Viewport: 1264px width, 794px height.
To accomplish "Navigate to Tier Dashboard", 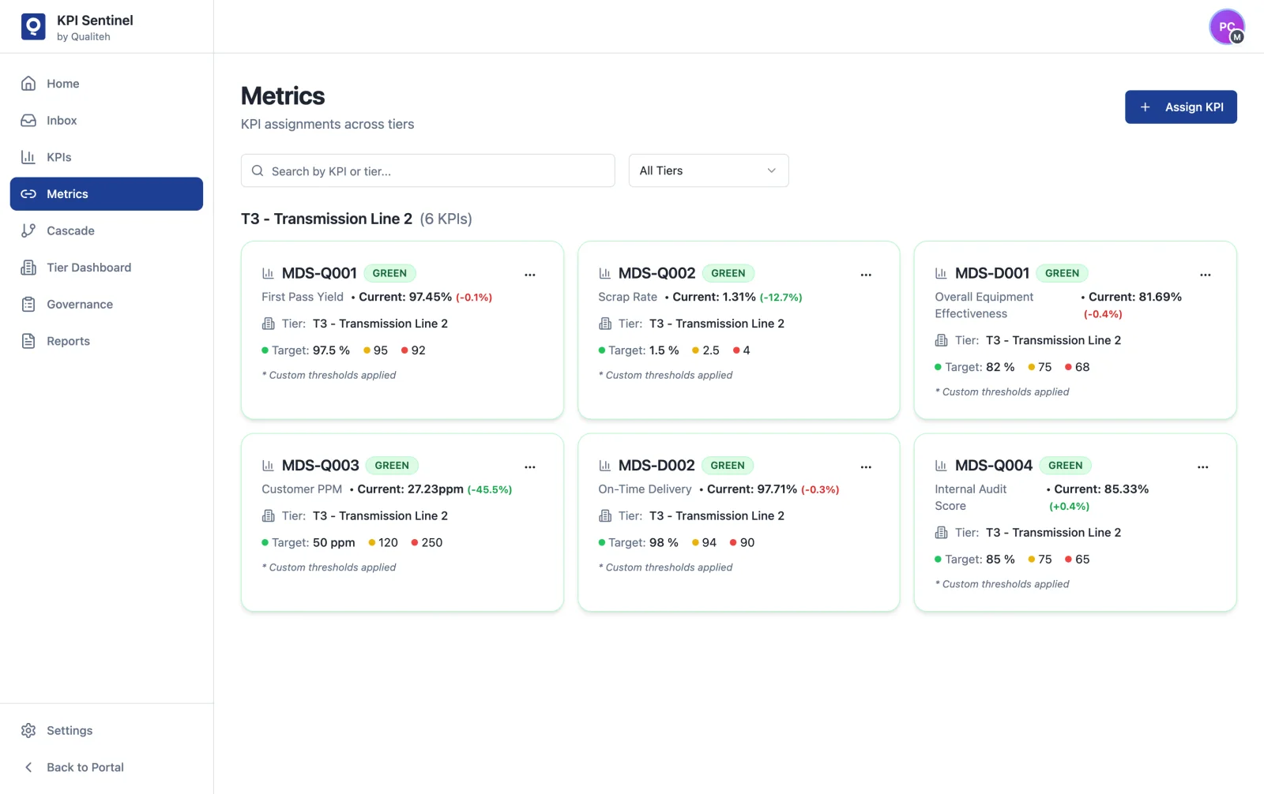I will 106,268.
